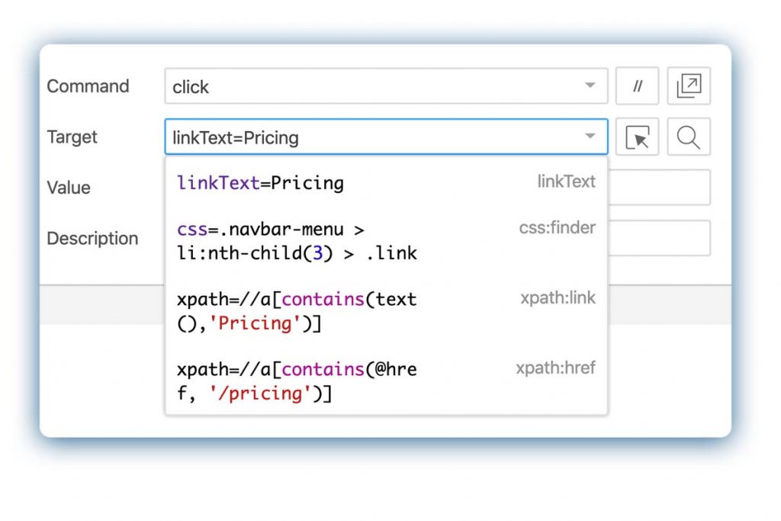Click the css:finder strategy tag

point(557,227)
